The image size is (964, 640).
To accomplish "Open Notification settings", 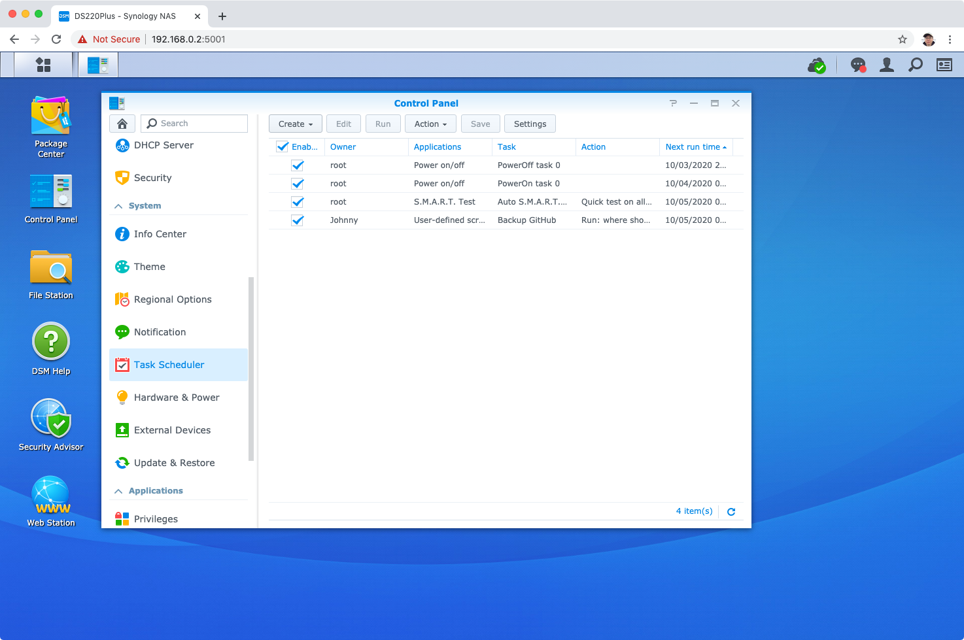I will click(179, 332).
